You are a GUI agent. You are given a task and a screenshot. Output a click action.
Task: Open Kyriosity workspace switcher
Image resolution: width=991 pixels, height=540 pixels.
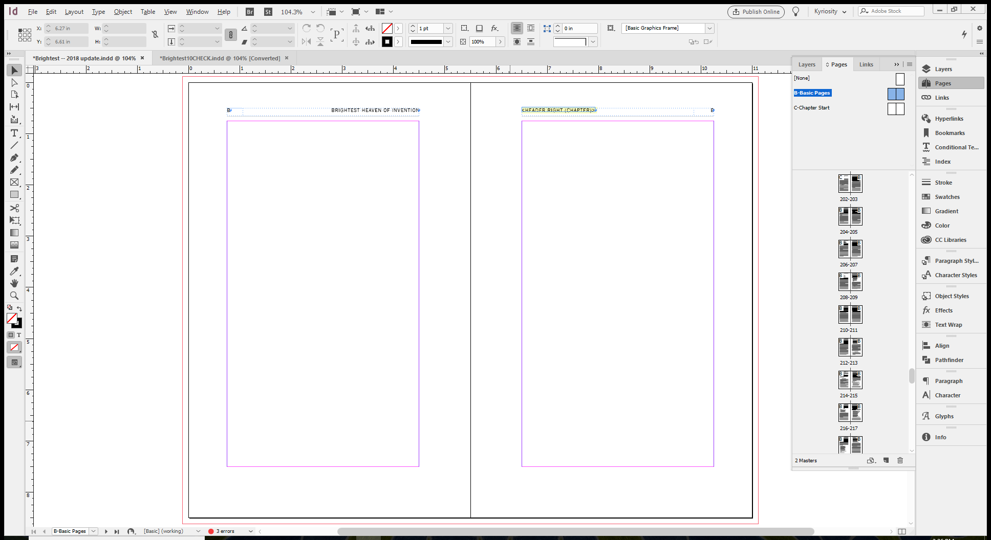coord(830,12)
